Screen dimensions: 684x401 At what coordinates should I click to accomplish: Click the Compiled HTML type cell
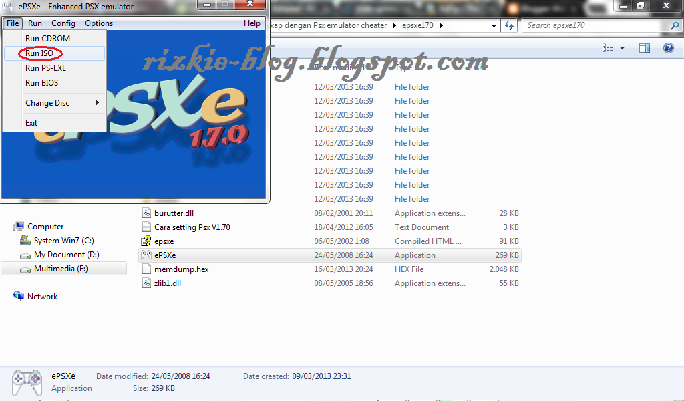click(x=428, y=241)
